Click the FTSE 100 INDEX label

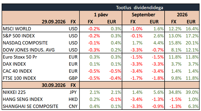pyautogui.click(x=19, y=78)
